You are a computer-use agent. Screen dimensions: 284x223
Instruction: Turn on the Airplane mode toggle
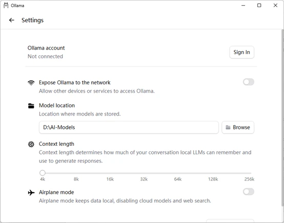pos(249,192)
